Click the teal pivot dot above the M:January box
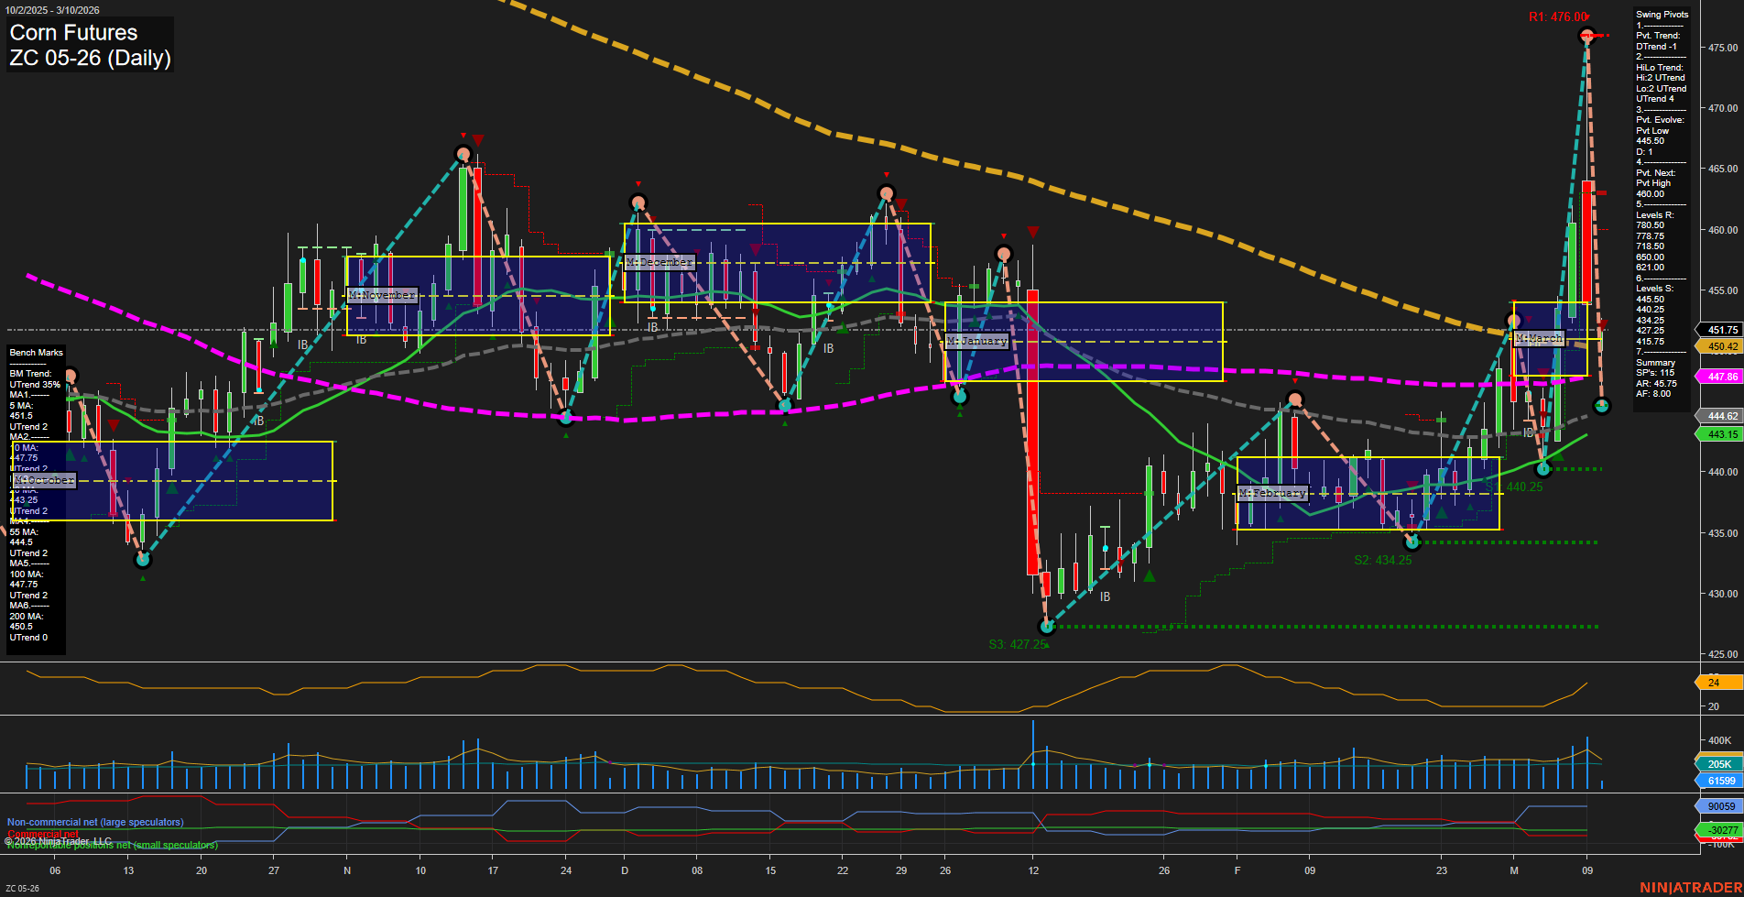Image resolution: width=1744 pixels, height=897 pixels. [958, 397]
